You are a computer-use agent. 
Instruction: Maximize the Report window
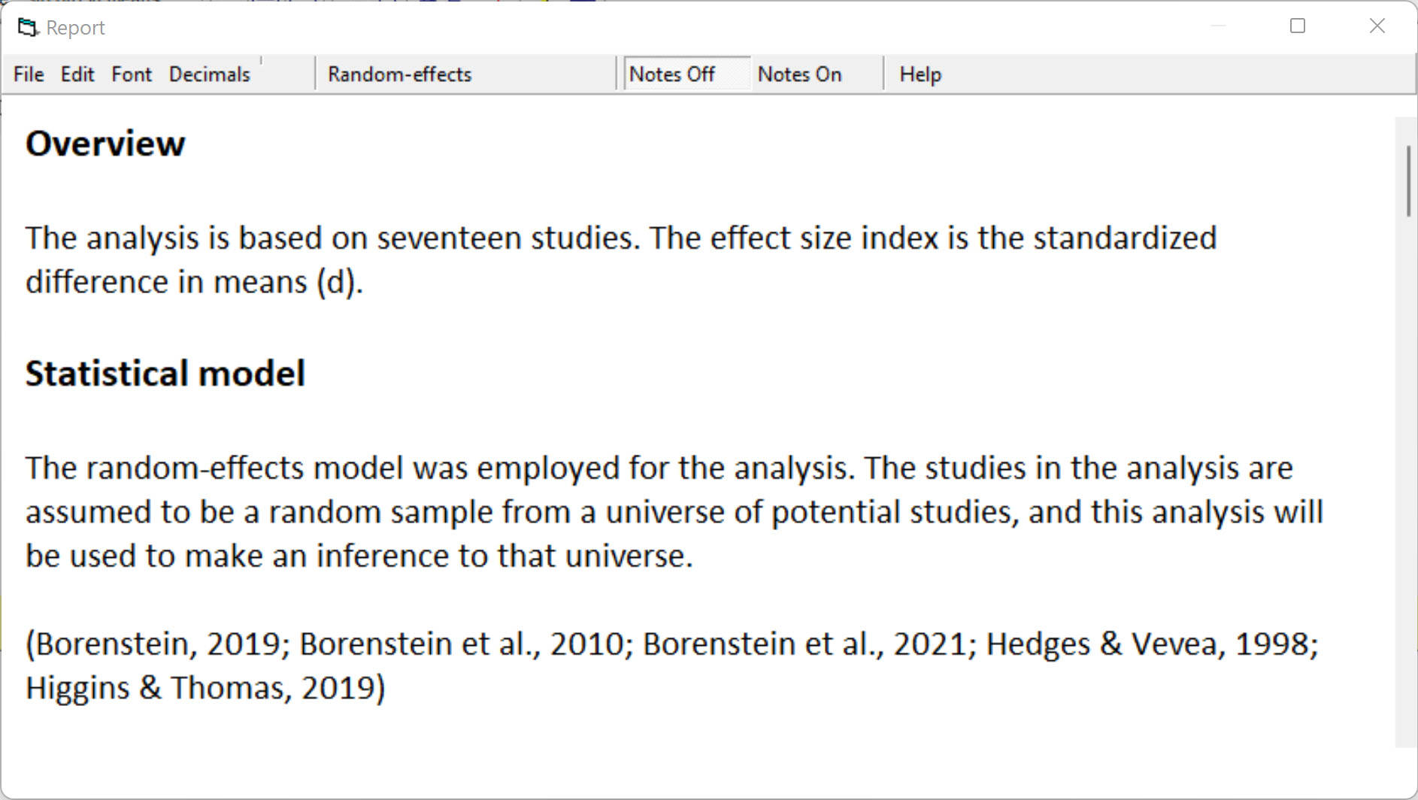click(1297, 26)
